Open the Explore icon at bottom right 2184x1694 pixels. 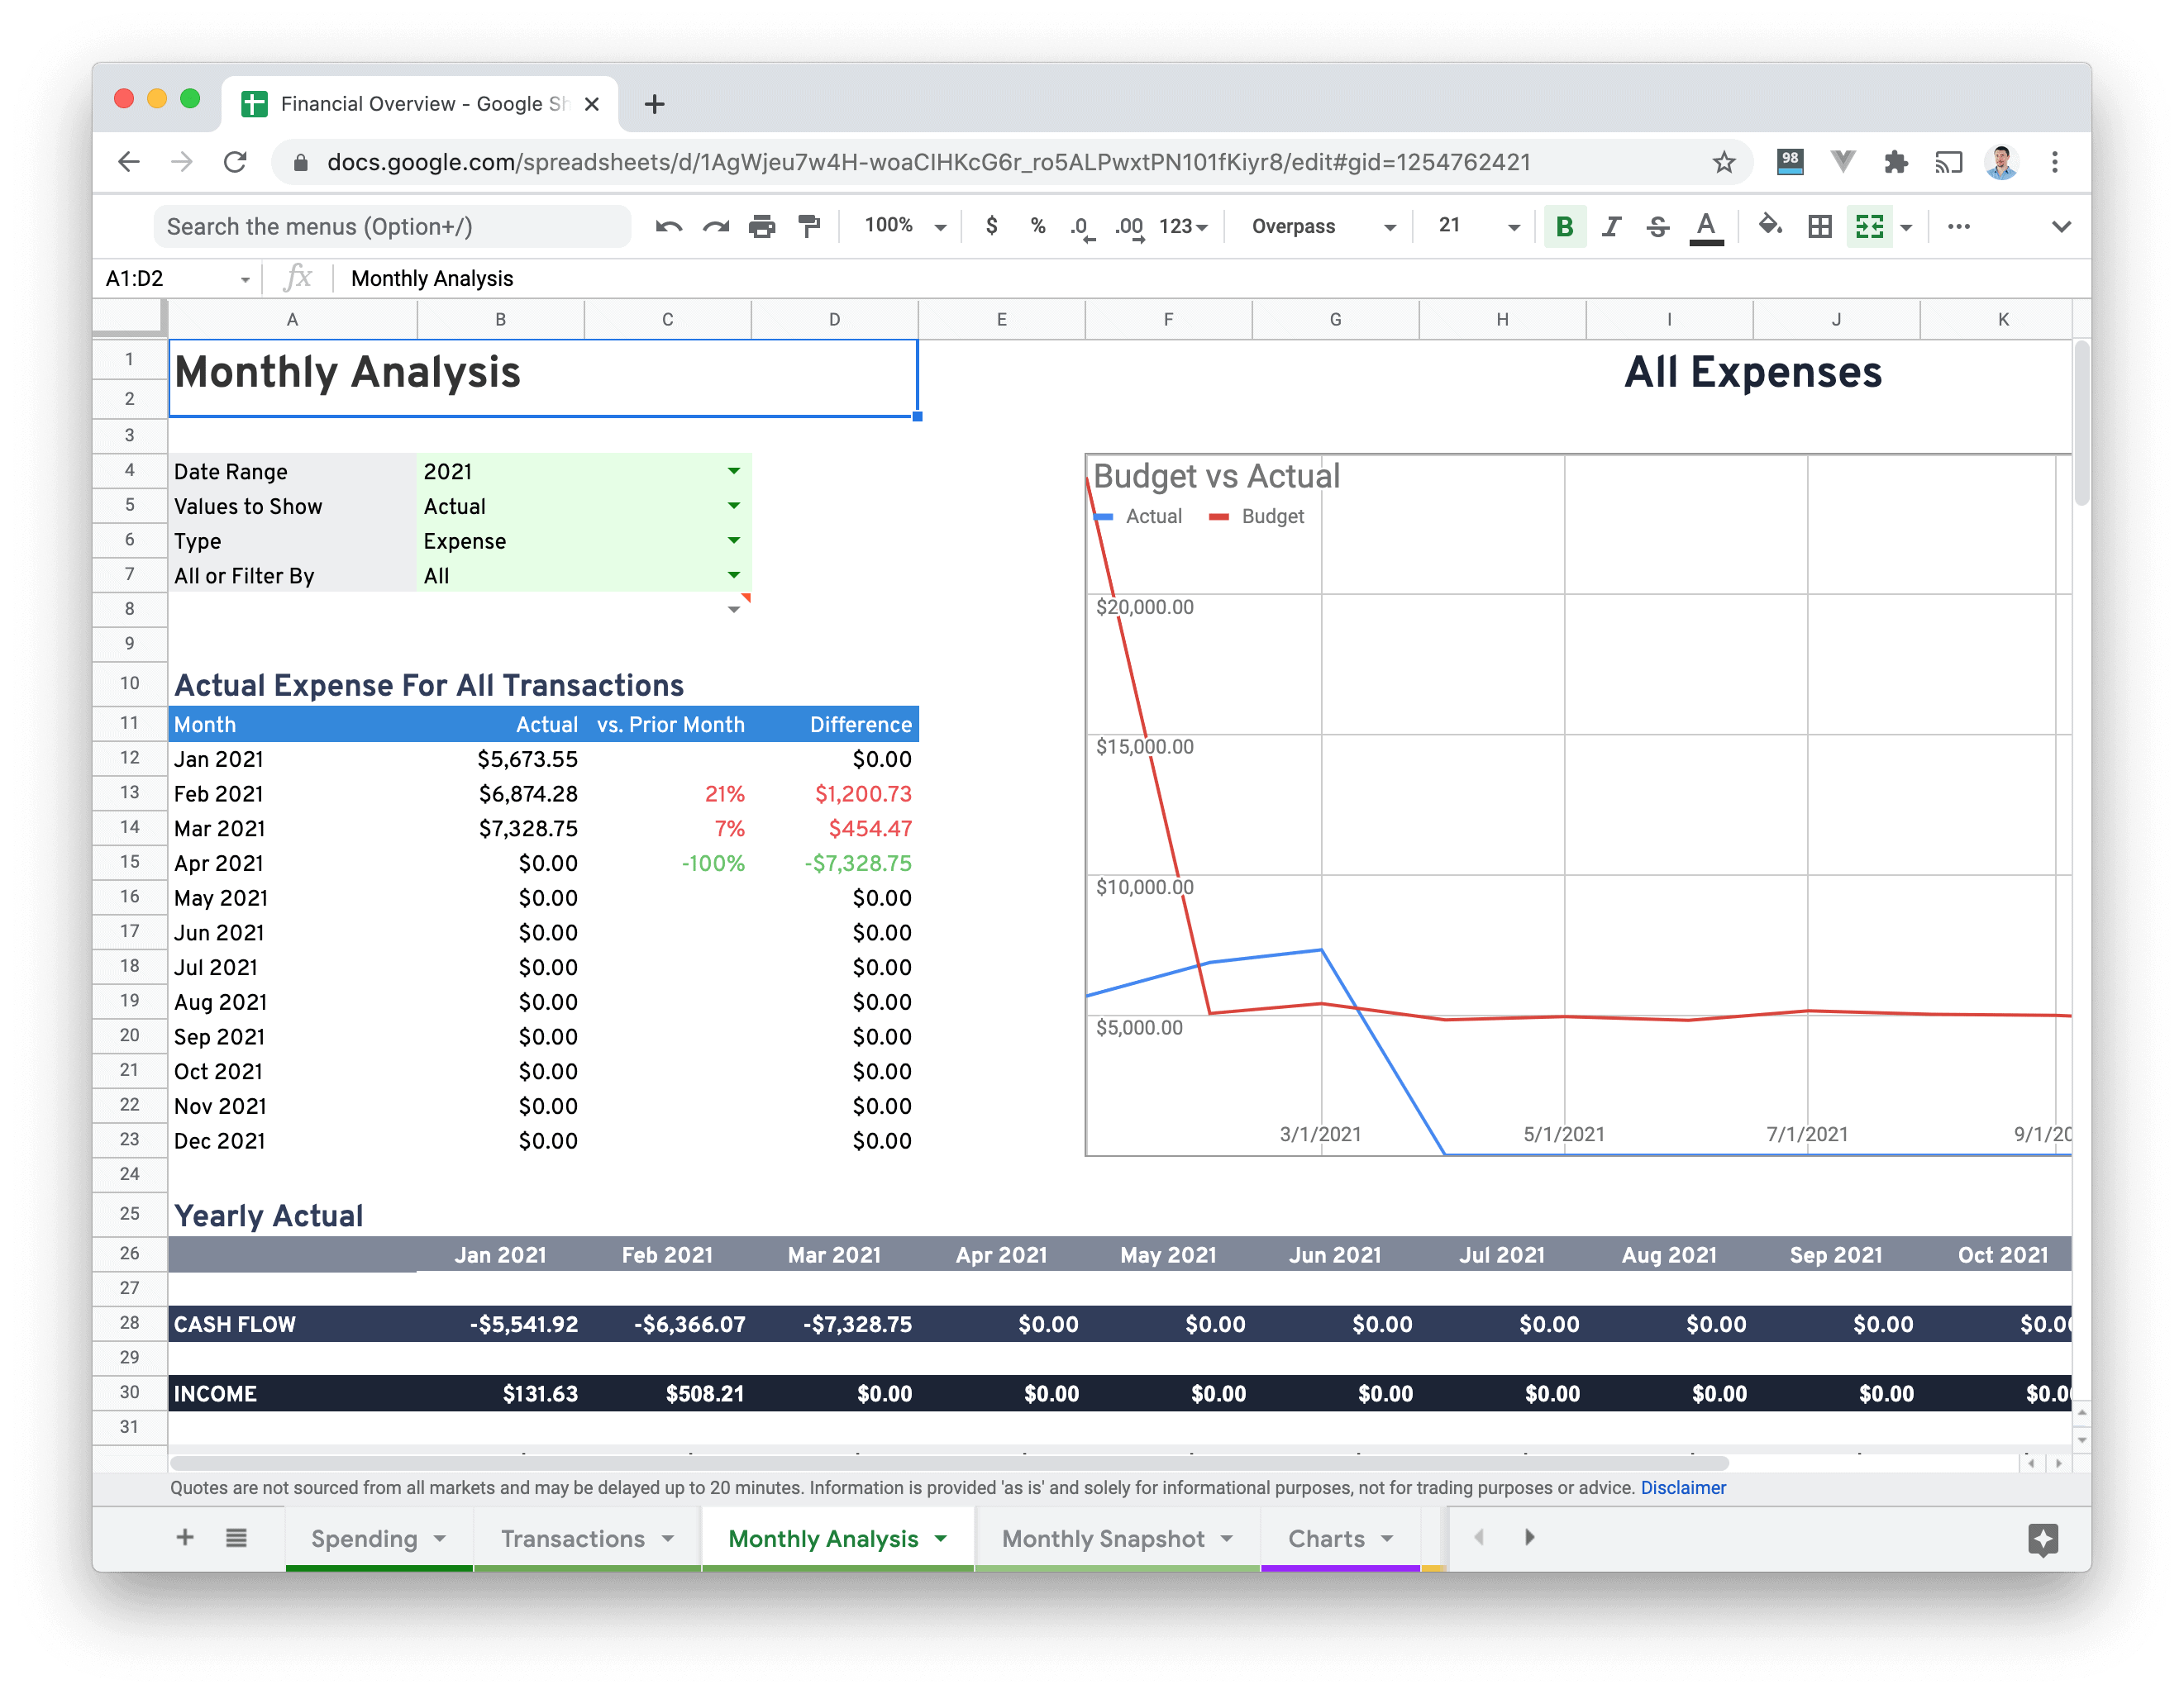point(2043,1539)
